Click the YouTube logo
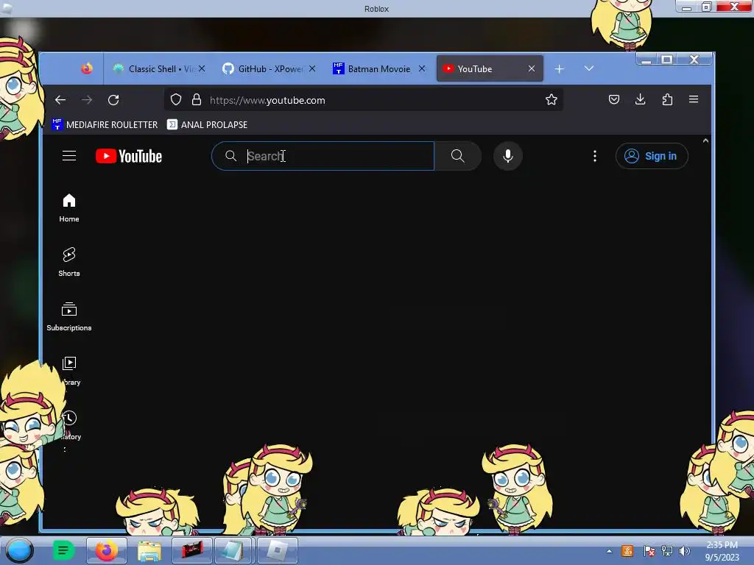The width and height of the screenshot is (754, 565). [x=128, y=156]
